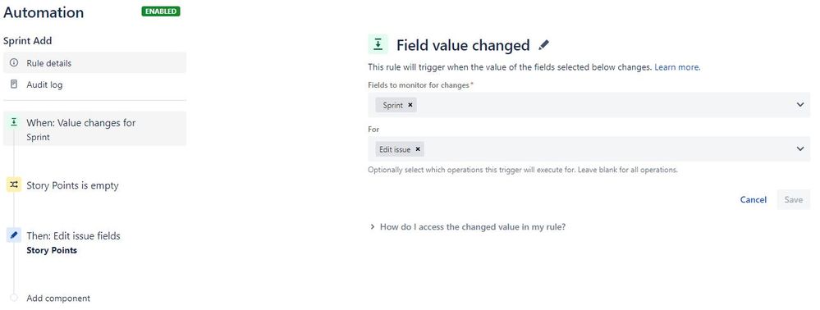Expand How do I access the changed value

point(467,227)
